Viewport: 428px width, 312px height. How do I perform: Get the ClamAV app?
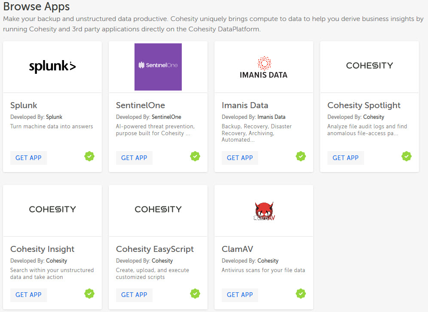240,295
